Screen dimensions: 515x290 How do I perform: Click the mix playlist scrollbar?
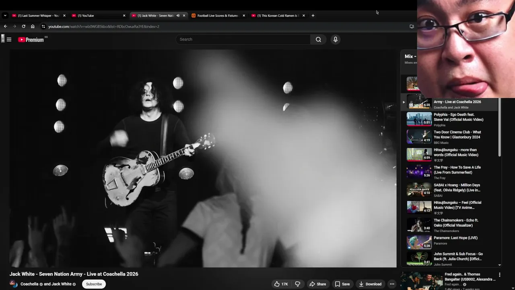pos(500,127)
